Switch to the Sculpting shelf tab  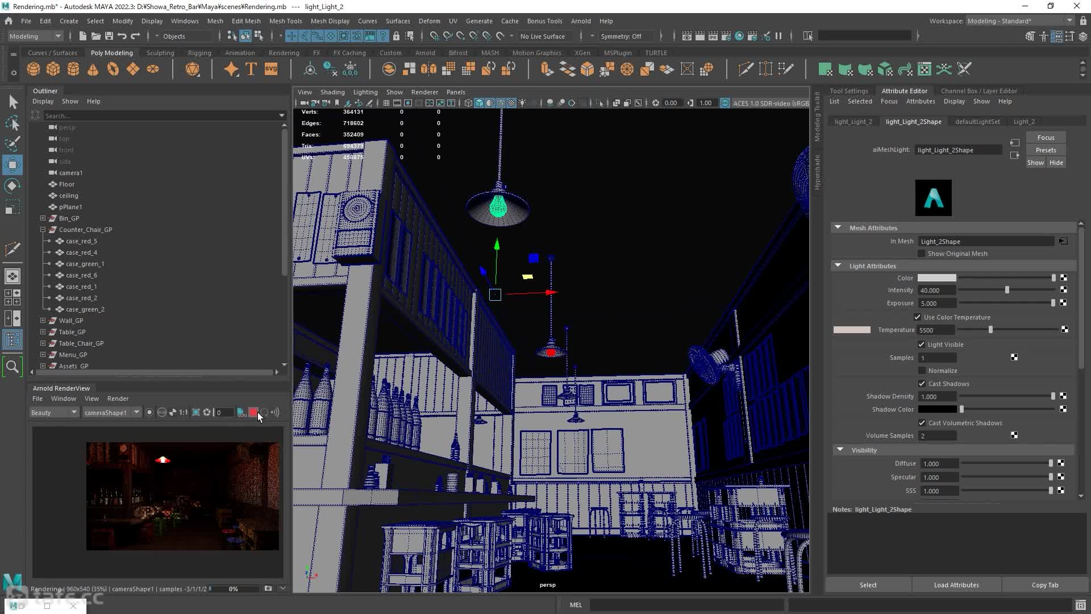[x=160, y=52]
